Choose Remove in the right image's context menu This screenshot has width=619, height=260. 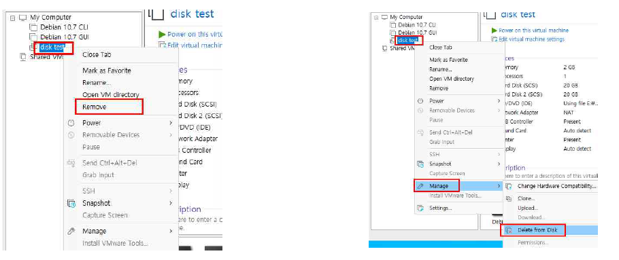click(439, 88)
